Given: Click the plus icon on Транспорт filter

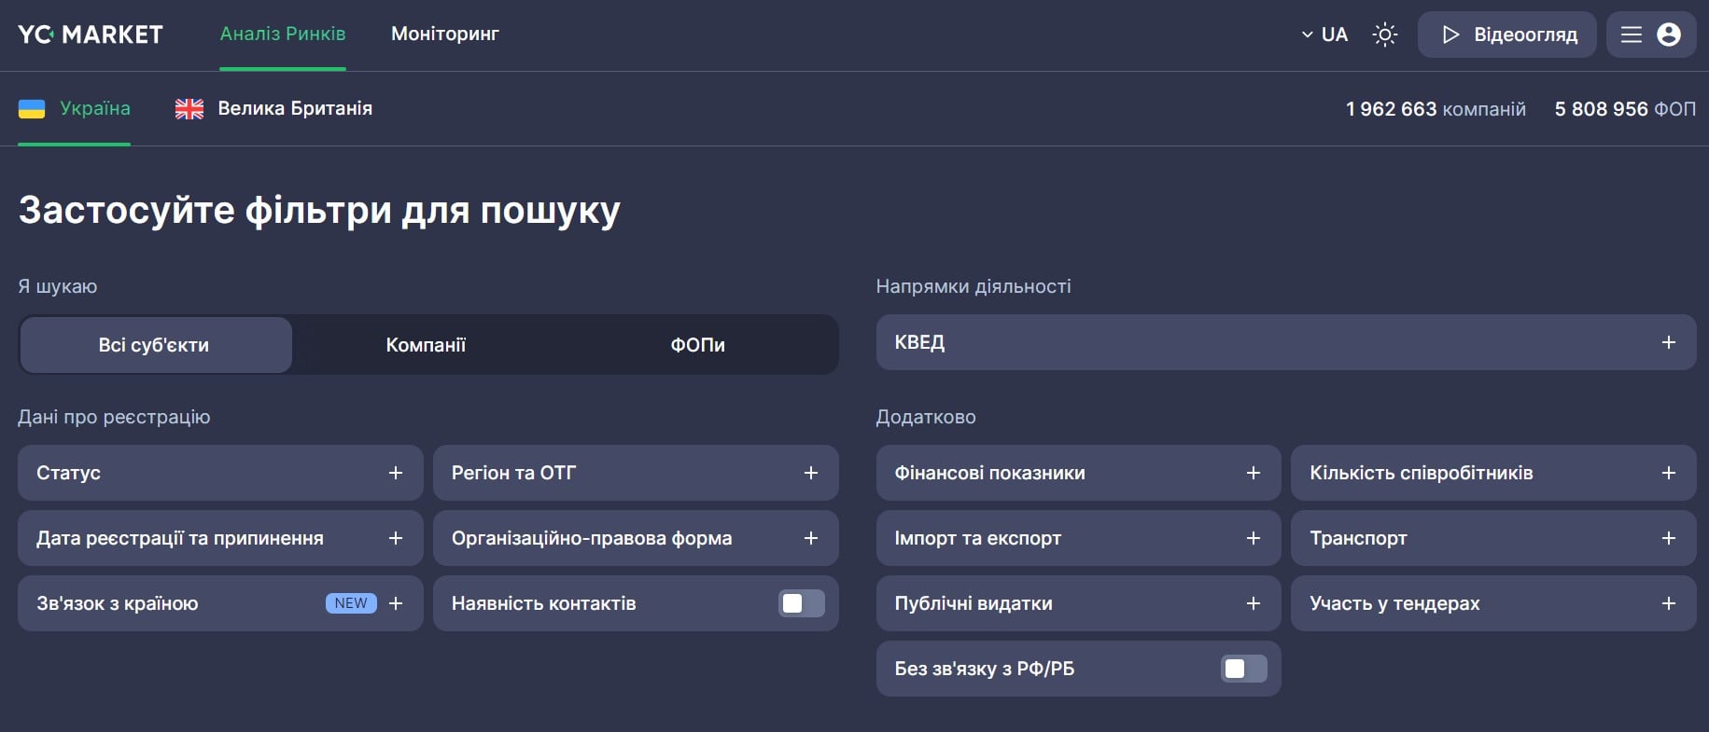Looking at the screenshot, I should coord(1668,538).
